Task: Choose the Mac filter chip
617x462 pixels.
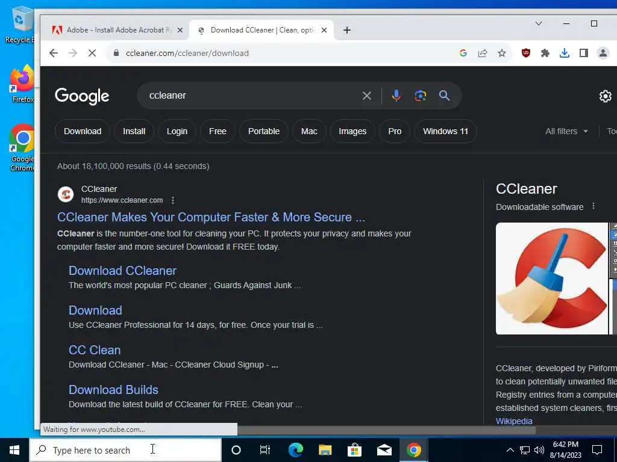Action: point(309,131)
